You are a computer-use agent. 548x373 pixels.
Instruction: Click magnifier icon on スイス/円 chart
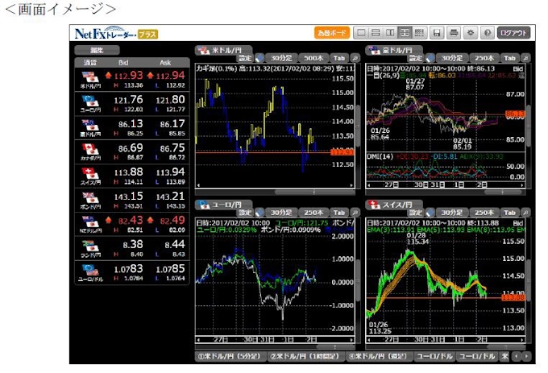(525, 213)
